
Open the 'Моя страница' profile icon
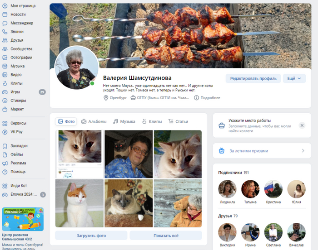[x=5, y=6]
